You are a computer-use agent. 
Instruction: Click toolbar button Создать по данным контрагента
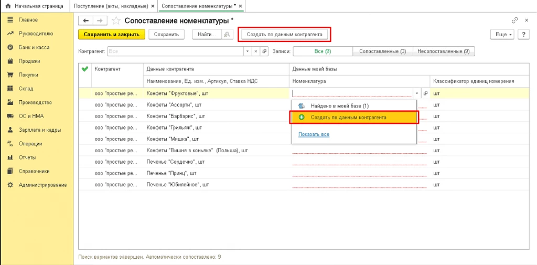tap(285, 34)
